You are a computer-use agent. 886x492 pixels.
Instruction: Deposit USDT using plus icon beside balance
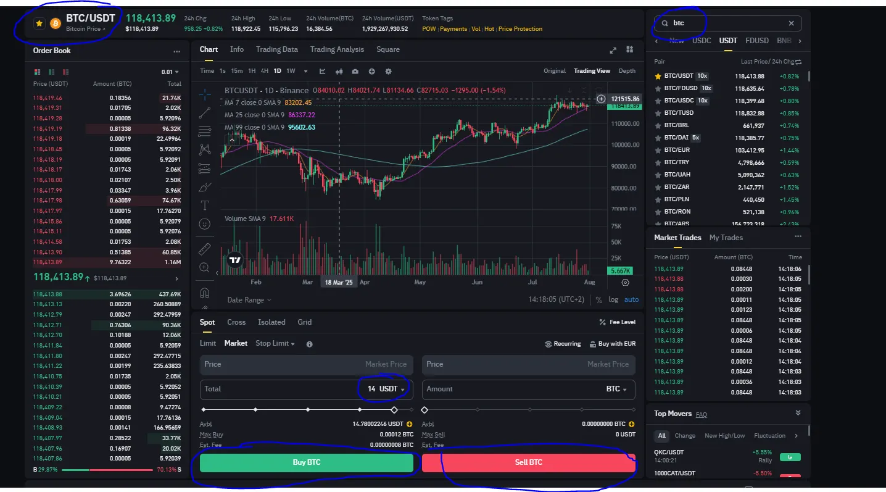410,424
